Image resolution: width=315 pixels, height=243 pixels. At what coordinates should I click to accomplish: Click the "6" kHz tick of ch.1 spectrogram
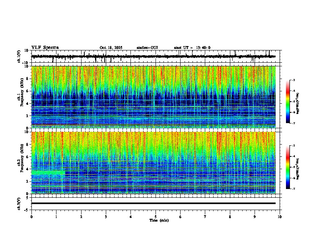pos(27,91)
